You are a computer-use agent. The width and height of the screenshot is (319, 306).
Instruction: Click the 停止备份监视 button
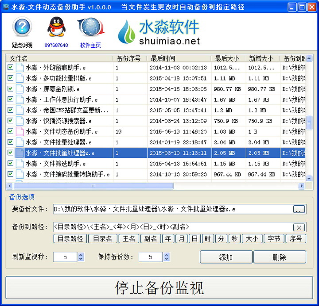[159, 287]
